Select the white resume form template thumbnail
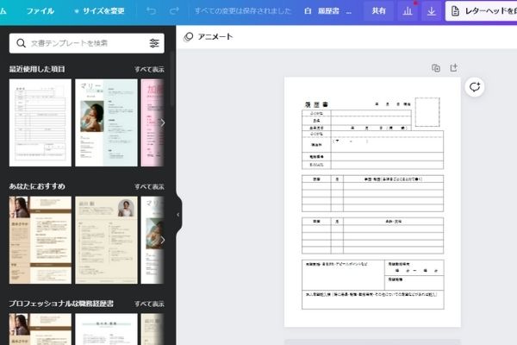 [x=40, y=122]
